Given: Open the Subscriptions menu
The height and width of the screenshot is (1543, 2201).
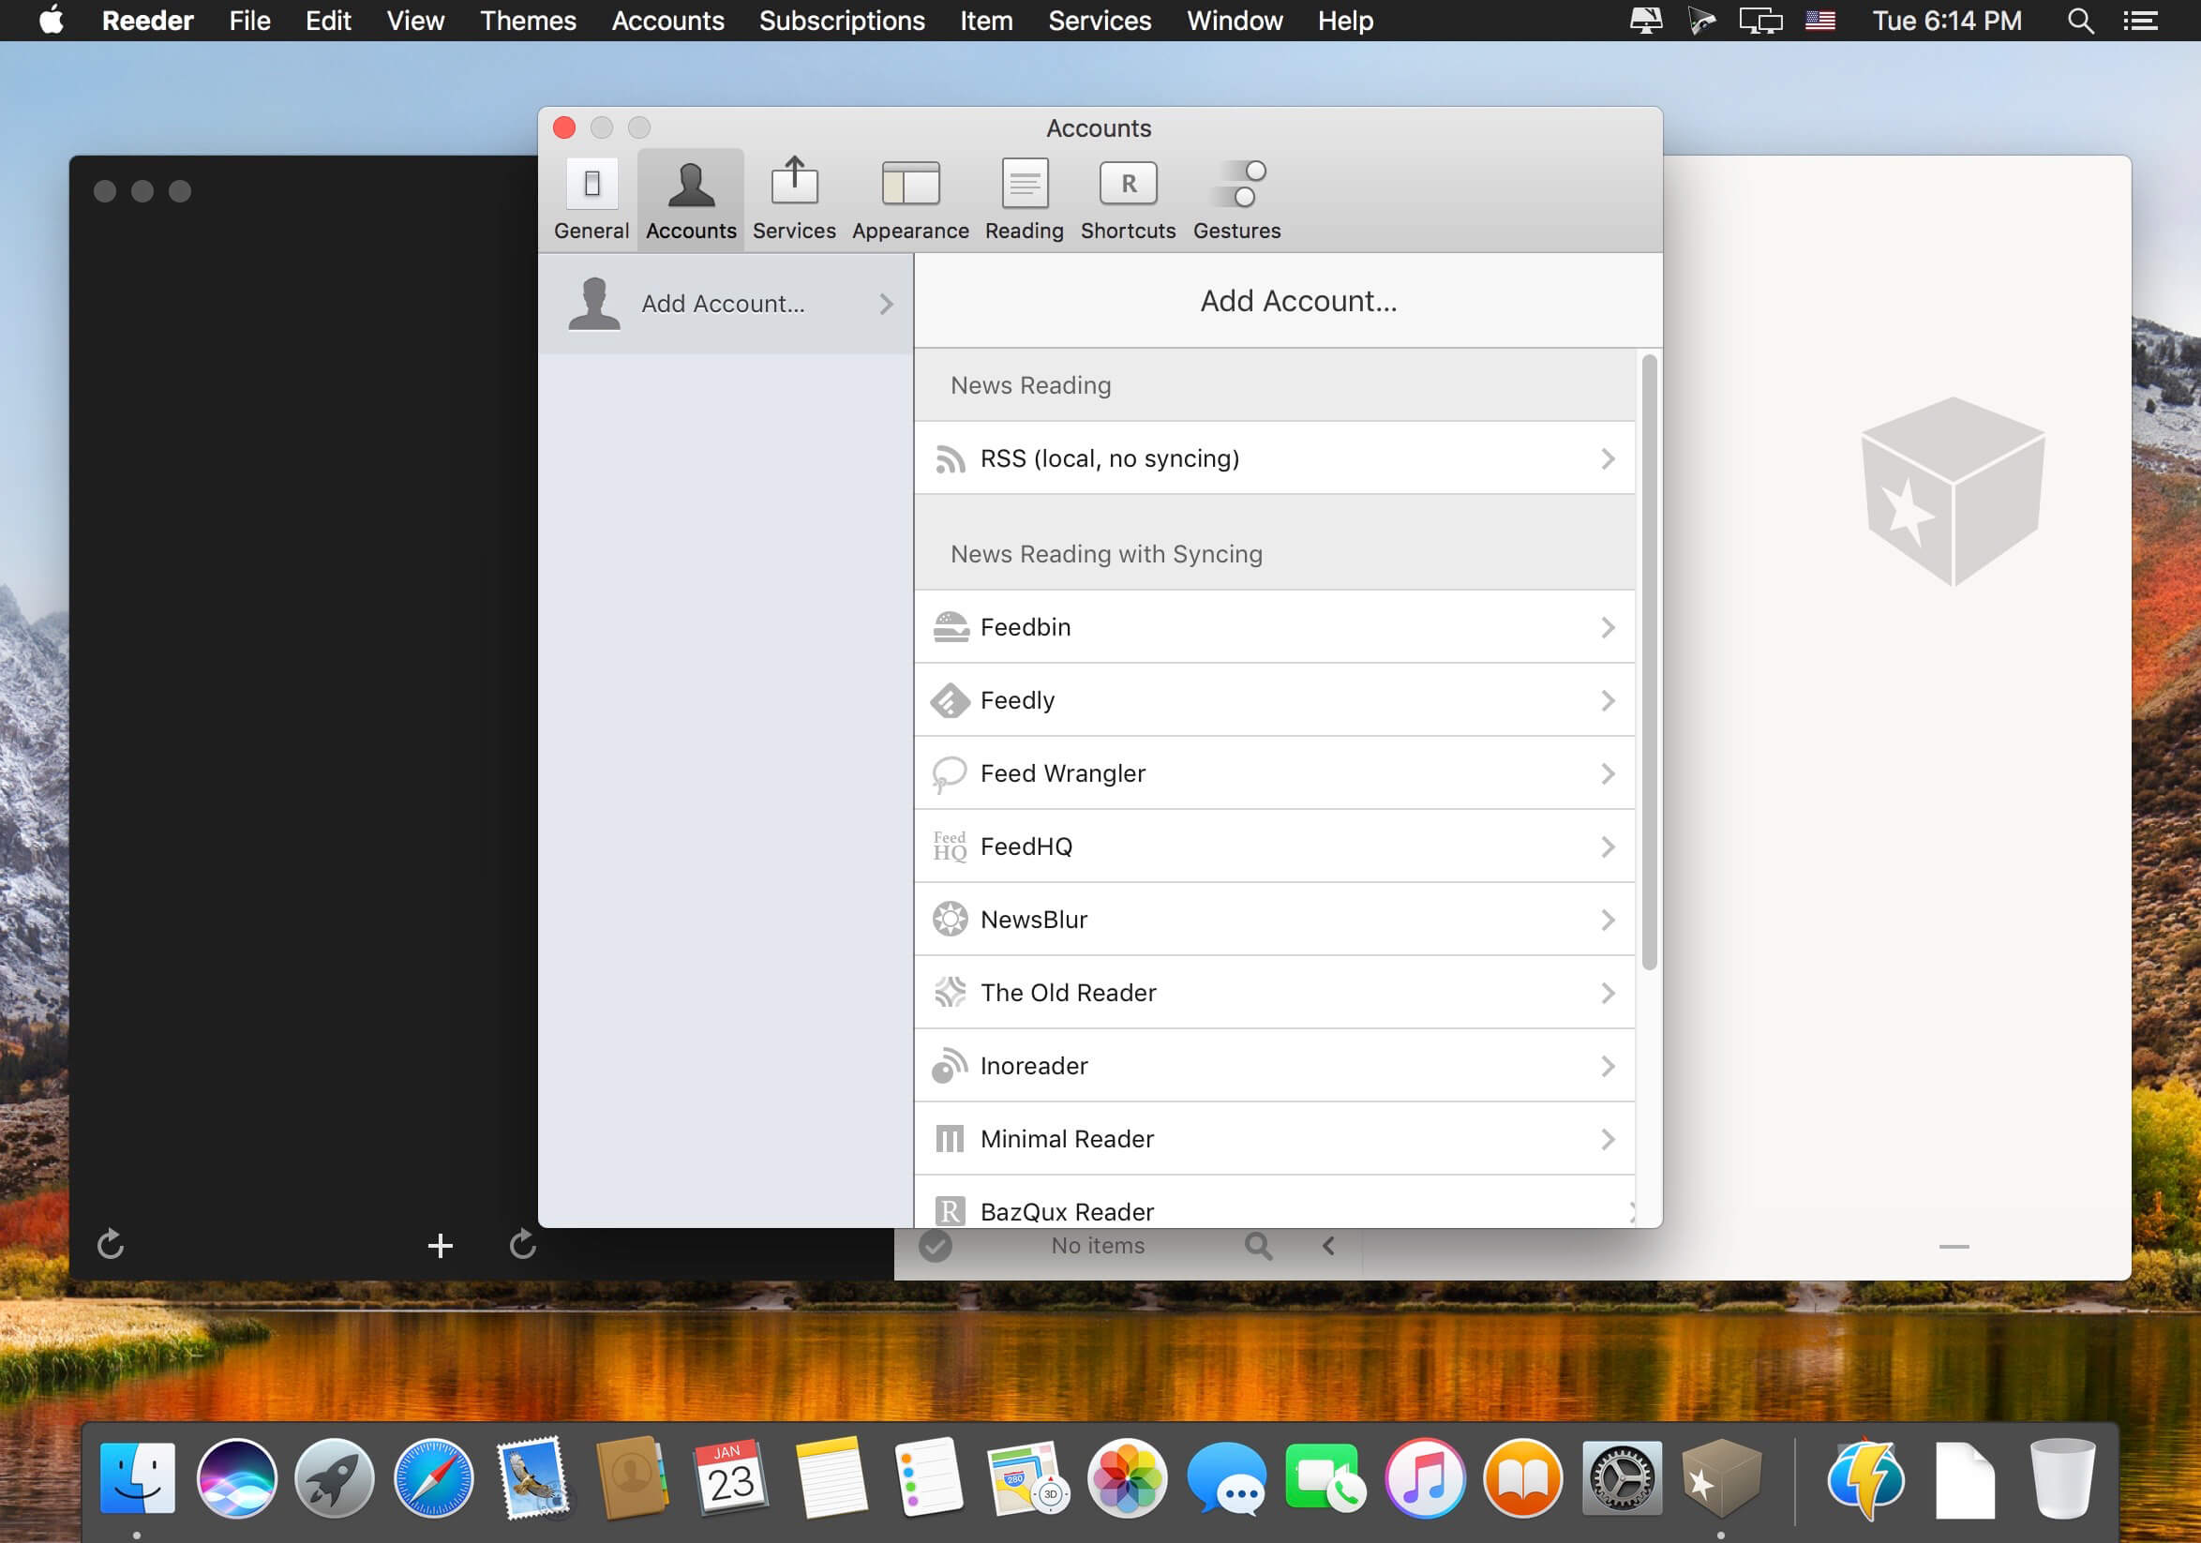Looking at the screenshot, I should pos(842,20).
